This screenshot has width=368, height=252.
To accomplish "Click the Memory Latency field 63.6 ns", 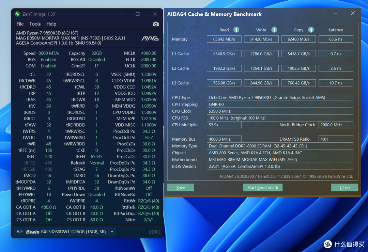I will pos(336,39).
